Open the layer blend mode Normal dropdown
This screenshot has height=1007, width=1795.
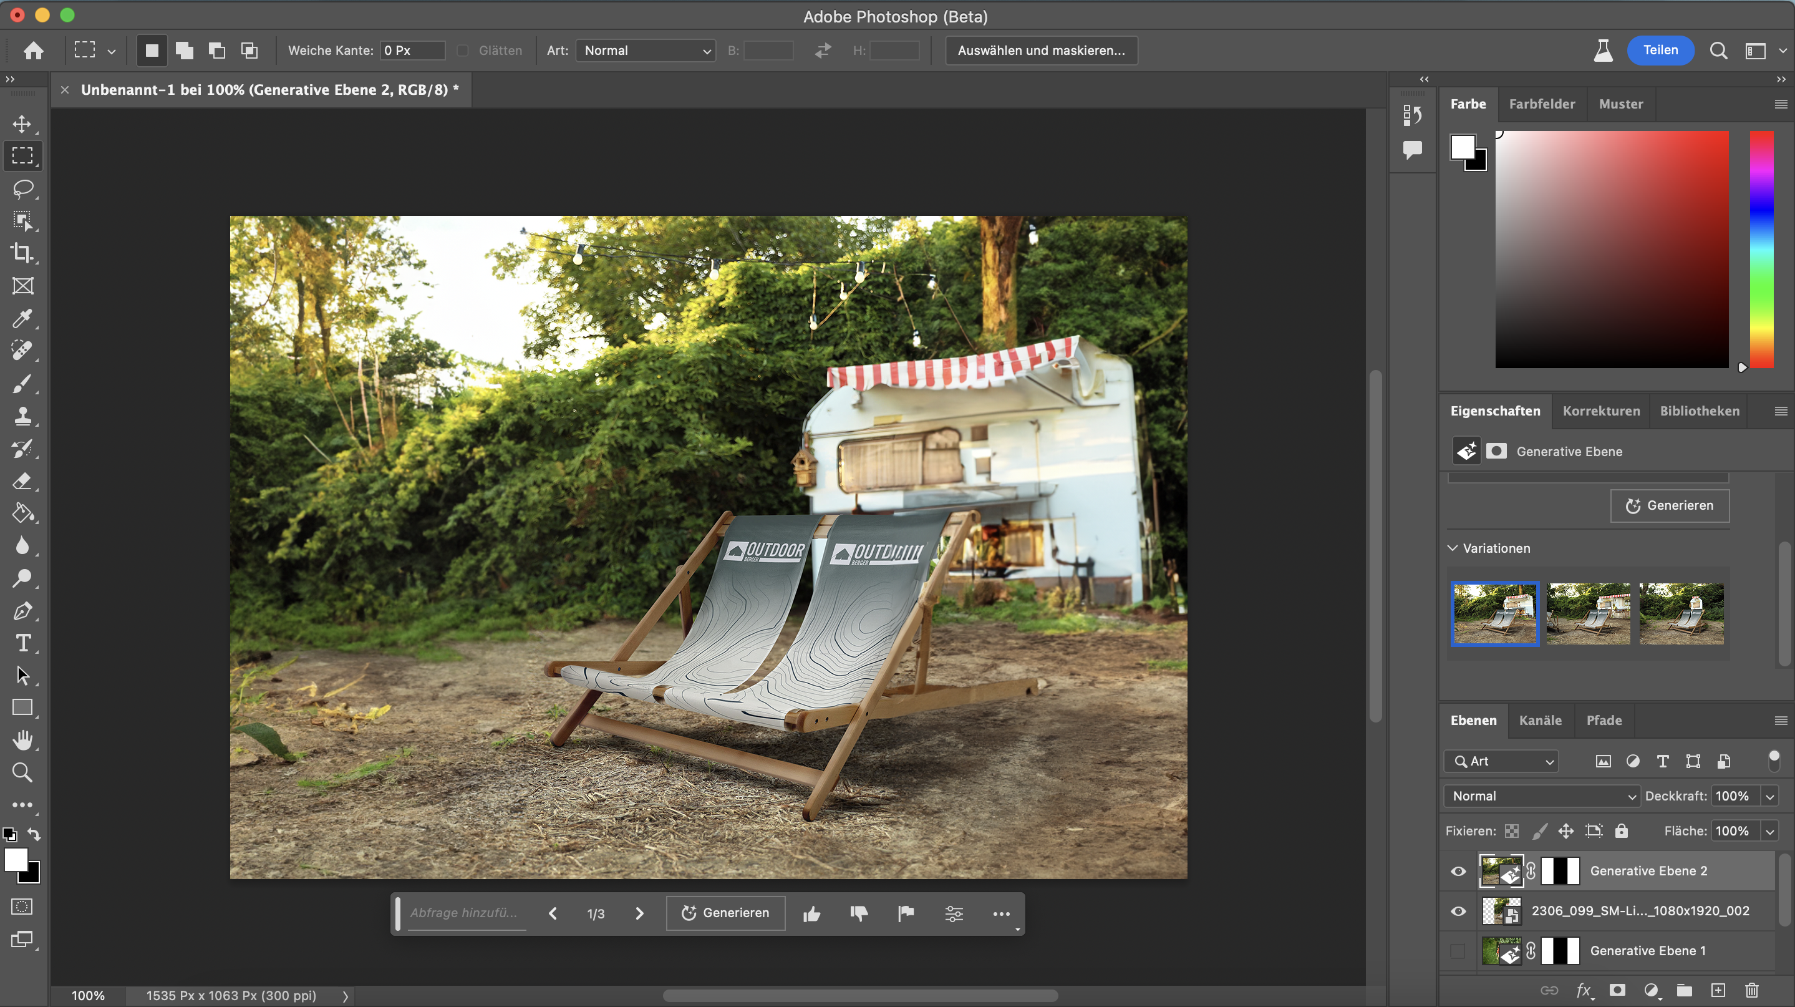pyautogui.click(x=1542, y=796)
